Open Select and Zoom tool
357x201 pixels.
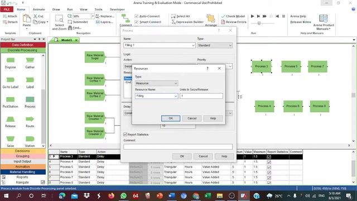pos(59,22)
